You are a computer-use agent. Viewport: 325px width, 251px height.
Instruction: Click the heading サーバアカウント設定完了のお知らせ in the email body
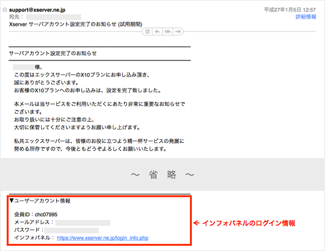pyautogui.click(x=53, y=53)
